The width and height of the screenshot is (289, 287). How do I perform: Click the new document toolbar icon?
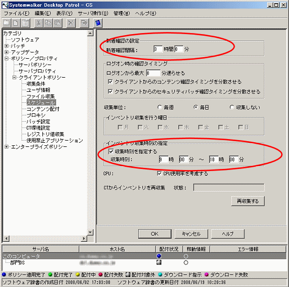point(16,23)
